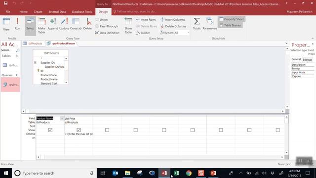The height and width of the screenshot is (178, 316).
Task: Open the View button in Results group
Action: (6, 25)
